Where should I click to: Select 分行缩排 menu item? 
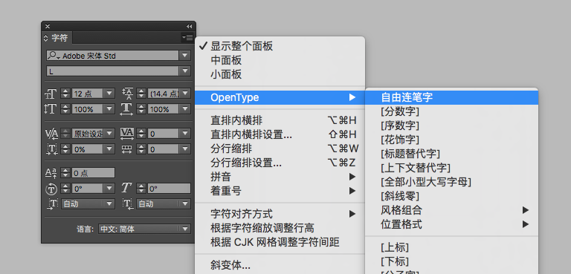coord(280,149)
